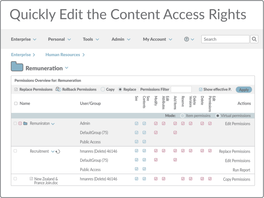Screen dimensions: 264x198
Task: Click the rollback arrow icon beside Recruitment
Action: (x=58, y=152)
